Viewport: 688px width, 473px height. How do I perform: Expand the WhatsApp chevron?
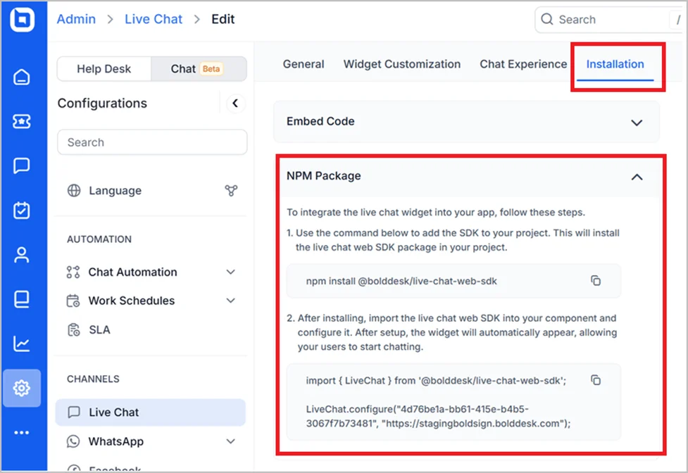pos(231,441)
